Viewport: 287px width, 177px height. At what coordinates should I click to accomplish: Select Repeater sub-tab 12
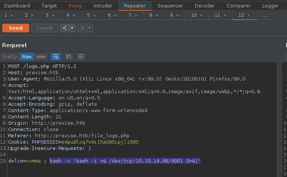pyautogui.click(x=241, y=15)
